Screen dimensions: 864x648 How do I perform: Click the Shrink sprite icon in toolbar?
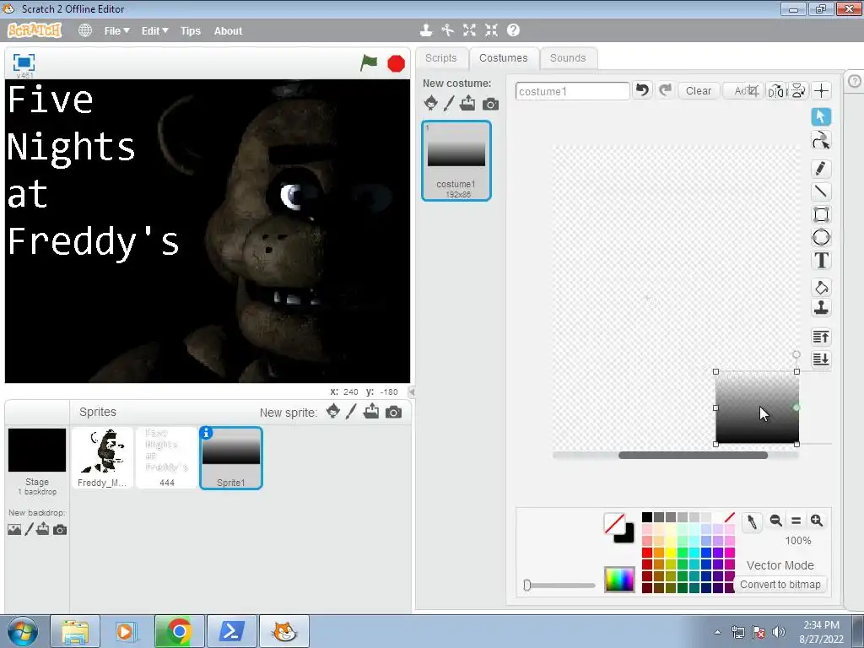click(491, 30)
